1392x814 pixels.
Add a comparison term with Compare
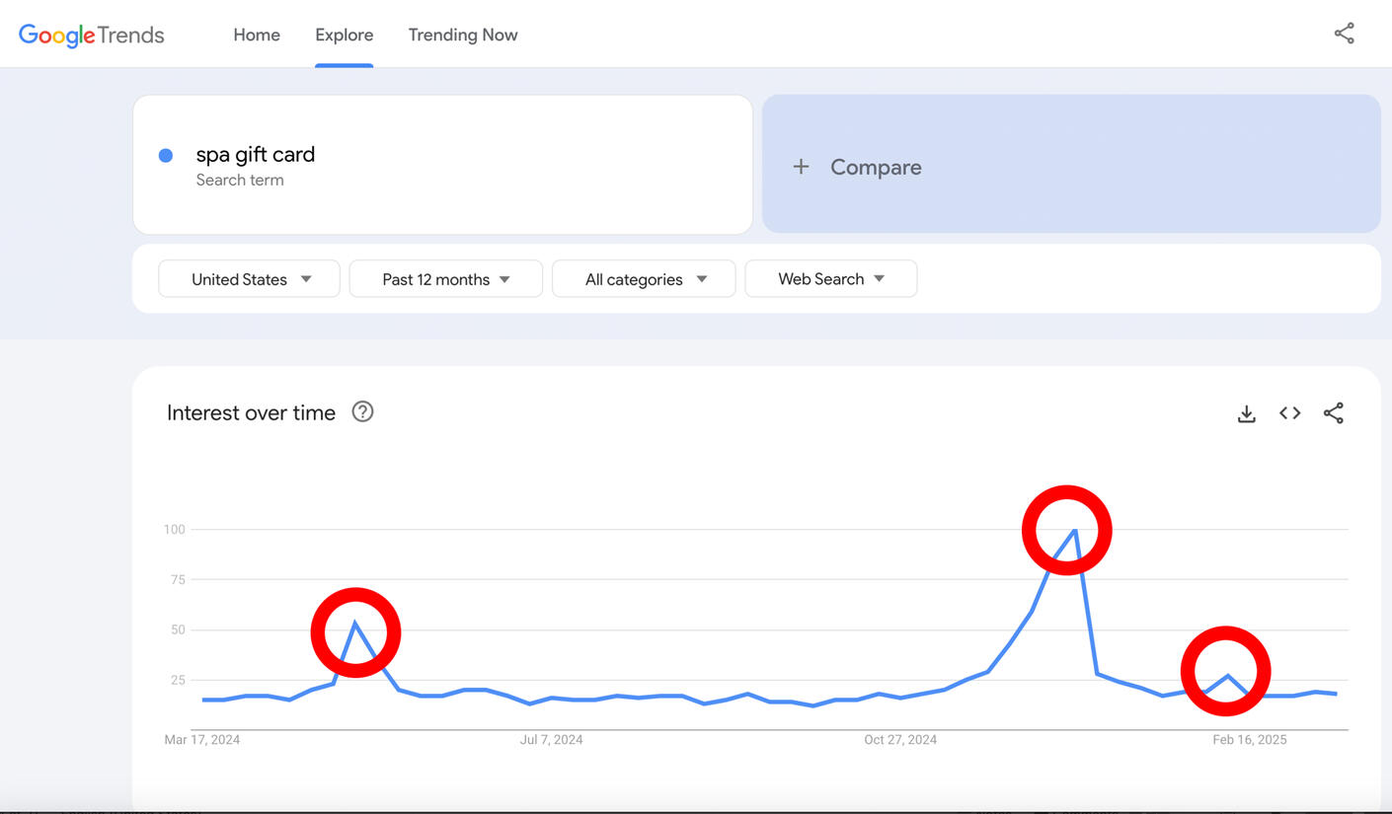pos(875,167)
